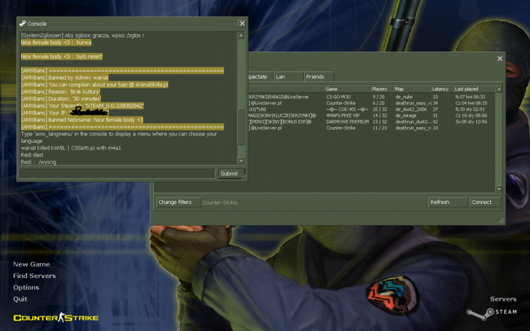
Task: Open Options from main menu
Action: click(26, 288)
